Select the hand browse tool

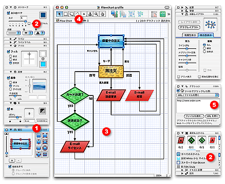(102, 14)
